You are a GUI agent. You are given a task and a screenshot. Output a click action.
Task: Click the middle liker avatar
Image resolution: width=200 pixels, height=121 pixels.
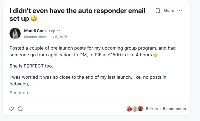[135, 109]
